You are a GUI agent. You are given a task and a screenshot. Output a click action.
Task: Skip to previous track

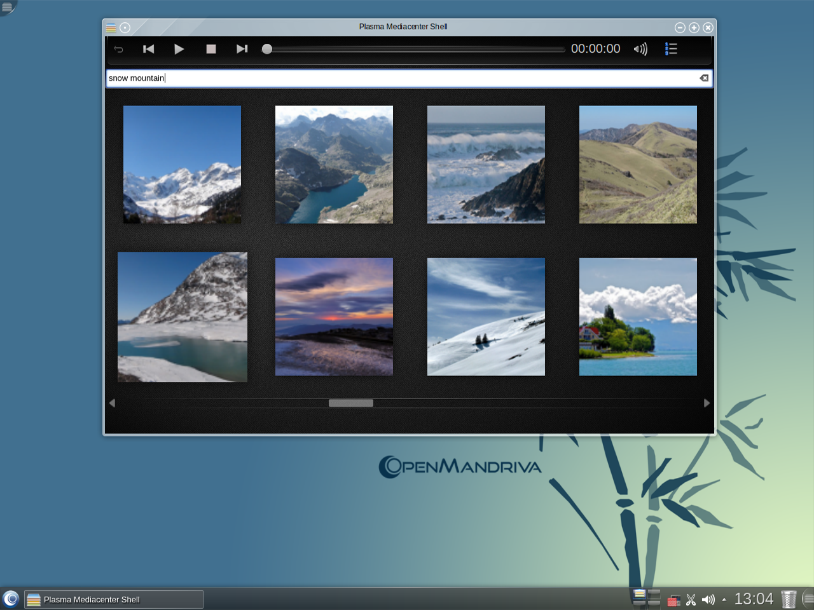click(x=148, y=49)
